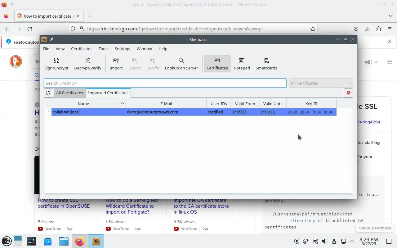Click the Kleopatra taskbar icon
The height and width of the screenshot is (248, 397).
pyautogui.click(x=96, y=241)
